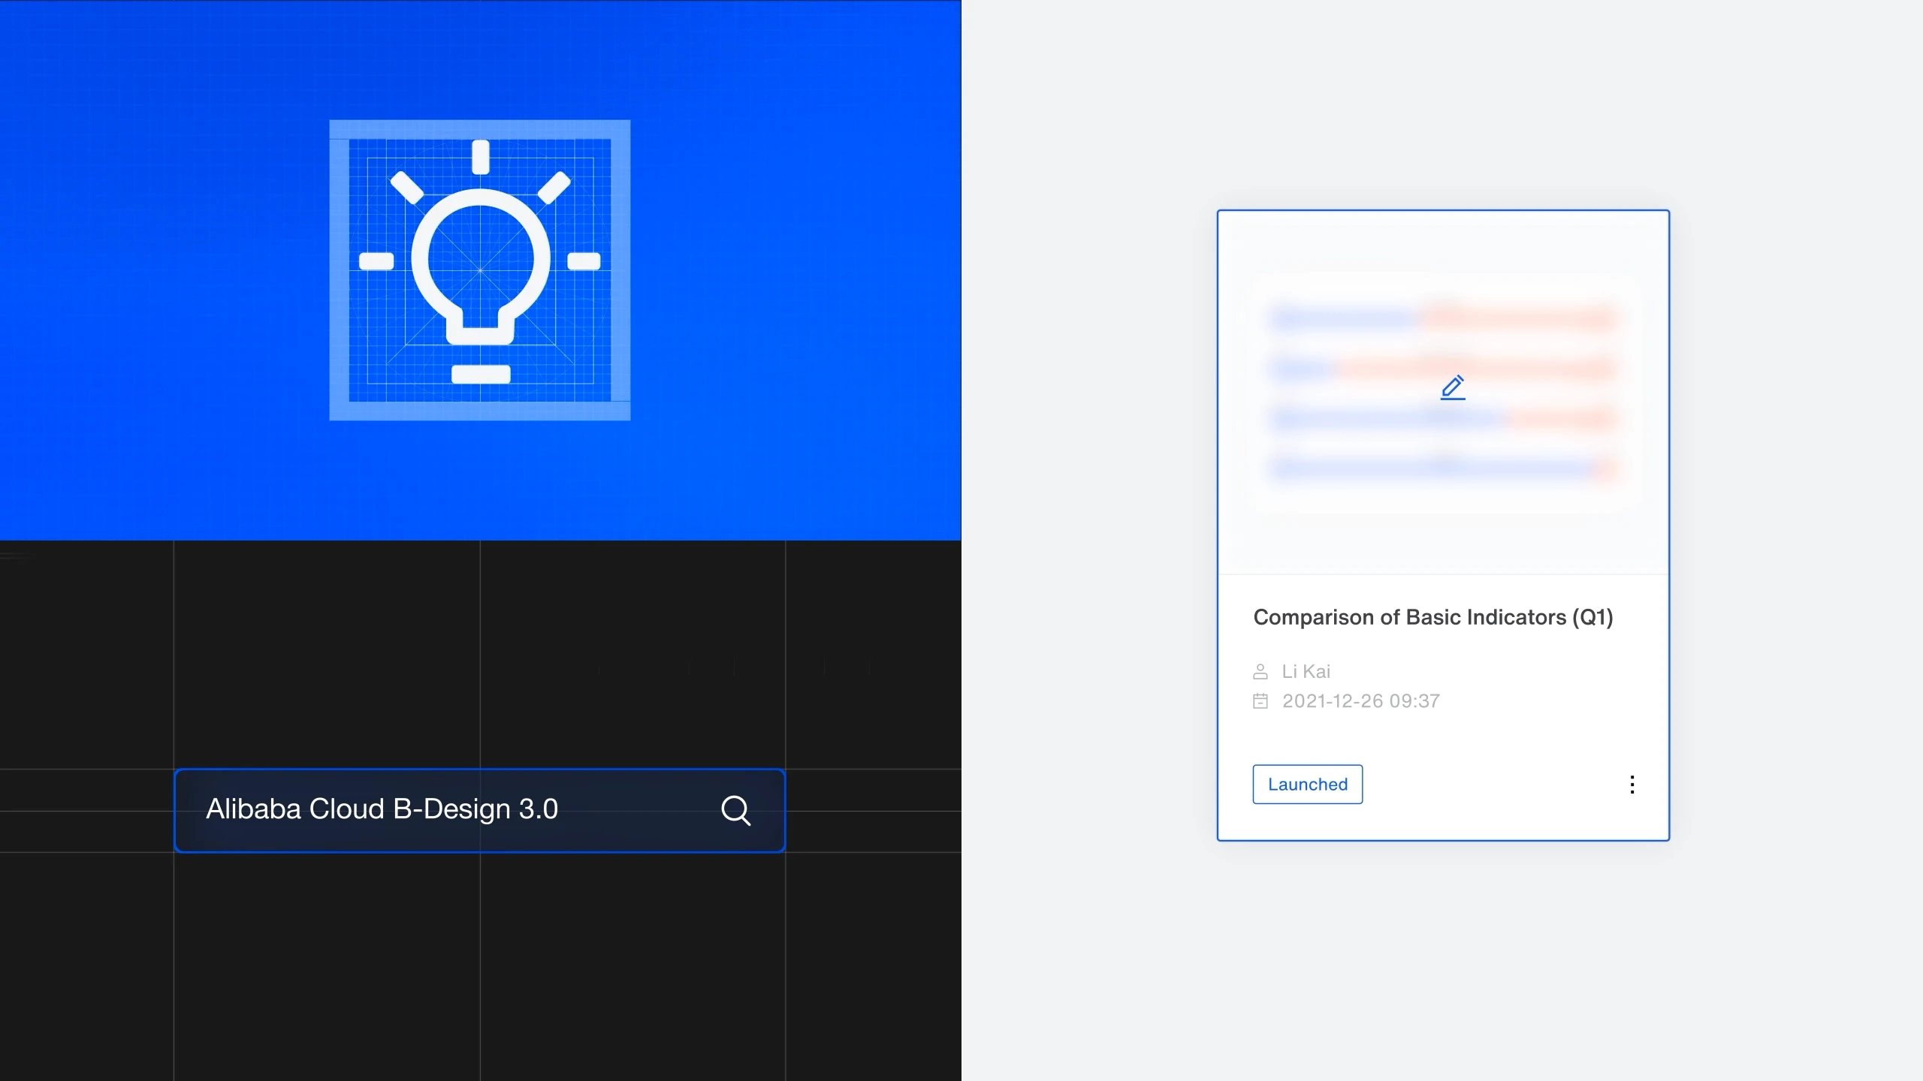Click the Alibaba Cloud B-Design 3.0 search field
The height and width of the screenshot is (1081, 1923).
[x=480, y=810]
